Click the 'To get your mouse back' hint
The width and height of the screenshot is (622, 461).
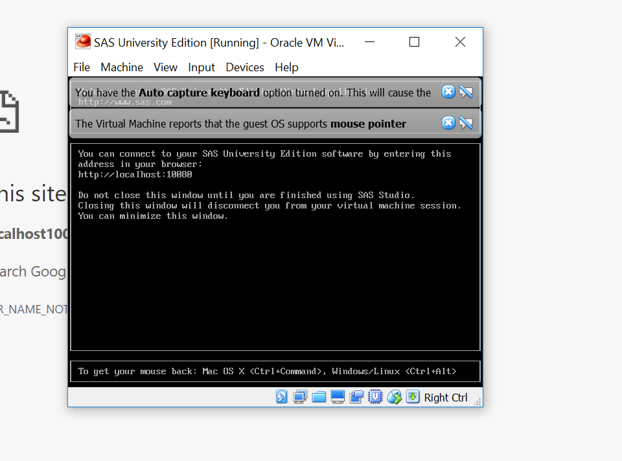coord(268,372)
